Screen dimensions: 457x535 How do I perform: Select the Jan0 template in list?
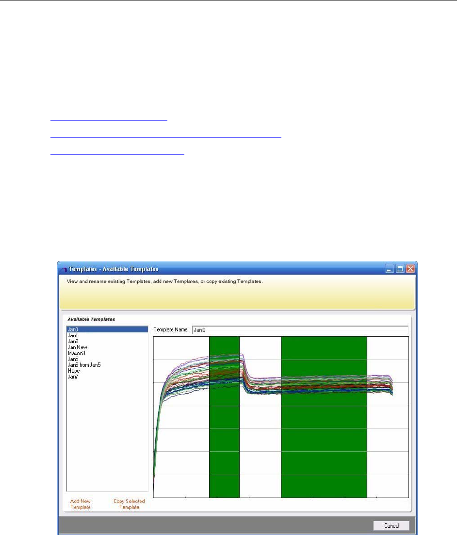click(107, 329)
